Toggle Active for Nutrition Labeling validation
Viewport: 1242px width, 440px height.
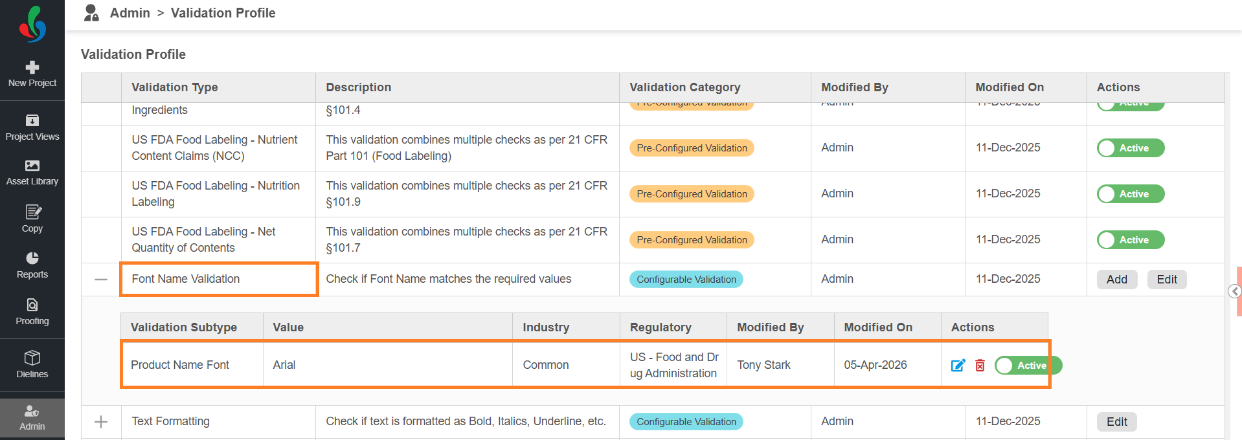(x=1130, y=194)
